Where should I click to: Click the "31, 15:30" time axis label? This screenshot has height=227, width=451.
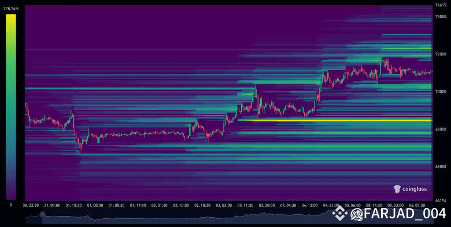[73, 206]
